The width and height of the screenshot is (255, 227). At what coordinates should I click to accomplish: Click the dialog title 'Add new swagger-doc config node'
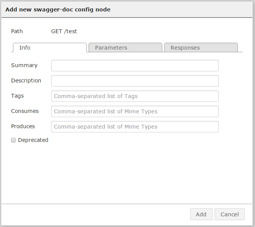58,10
